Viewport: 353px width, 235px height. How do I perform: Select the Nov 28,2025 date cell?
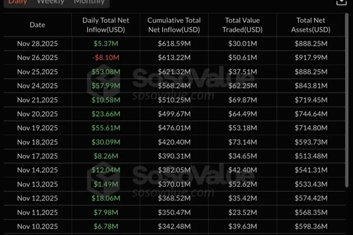point(37,44)
